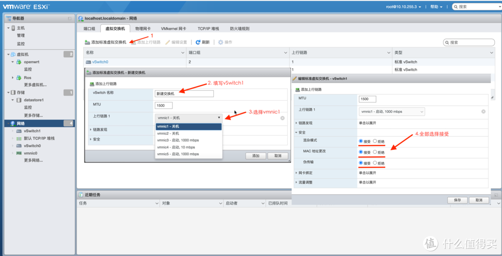Open root@10.10.255.3 user menu
This screenshot has width=502, height=256.
coord(404,6)
